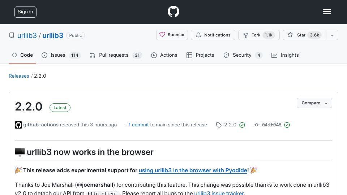Image resolution: width=347 pixels, height=195 pixels.
Task: Open the Security tab
Action: [x=243, y=55]
